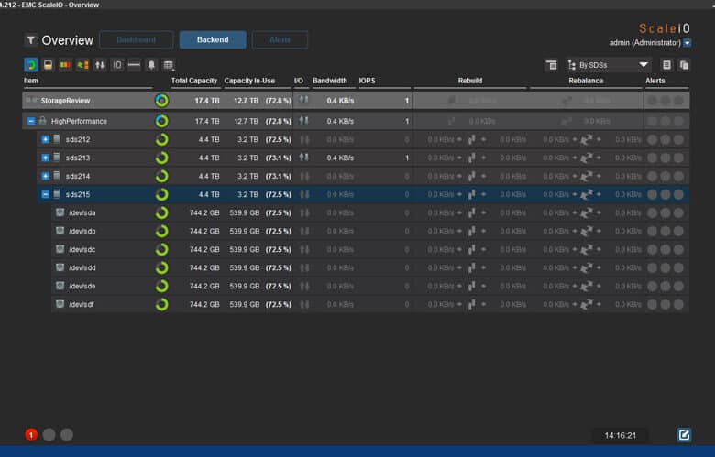Select the rebuild and rebalance view icon

(82, 65)
